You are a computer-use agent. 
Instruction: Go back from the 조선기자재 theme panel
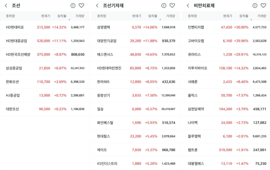[97, 6]
